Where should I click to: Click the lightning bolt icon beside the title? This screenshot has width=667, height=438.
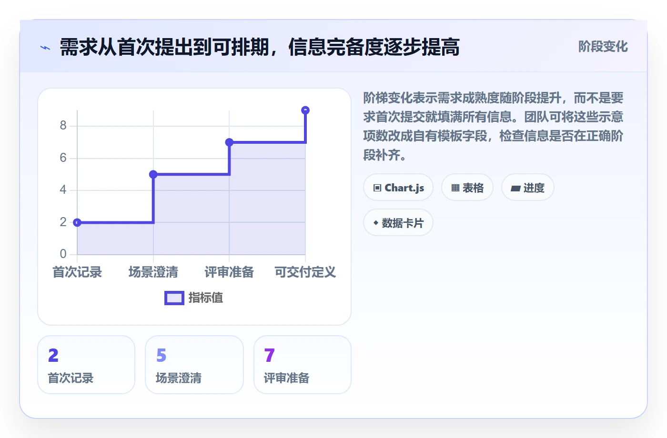[x=45, y=48]
